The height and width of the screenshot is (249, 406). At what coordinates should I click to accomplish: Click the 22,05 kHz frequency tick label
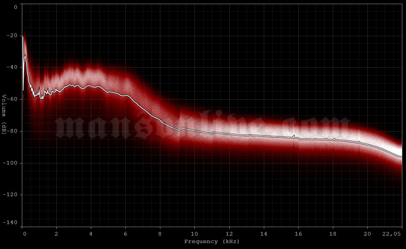[x=392, y=234]
